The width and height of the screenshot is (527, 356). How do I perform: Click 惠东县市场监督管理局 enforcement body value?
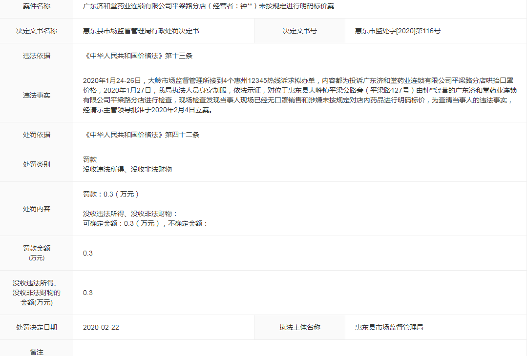coord(389,328)
